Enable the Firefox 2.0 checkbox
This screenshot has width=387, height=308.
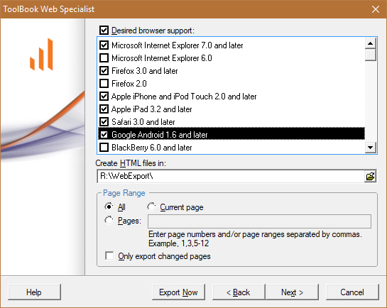[x=104, y=84]
